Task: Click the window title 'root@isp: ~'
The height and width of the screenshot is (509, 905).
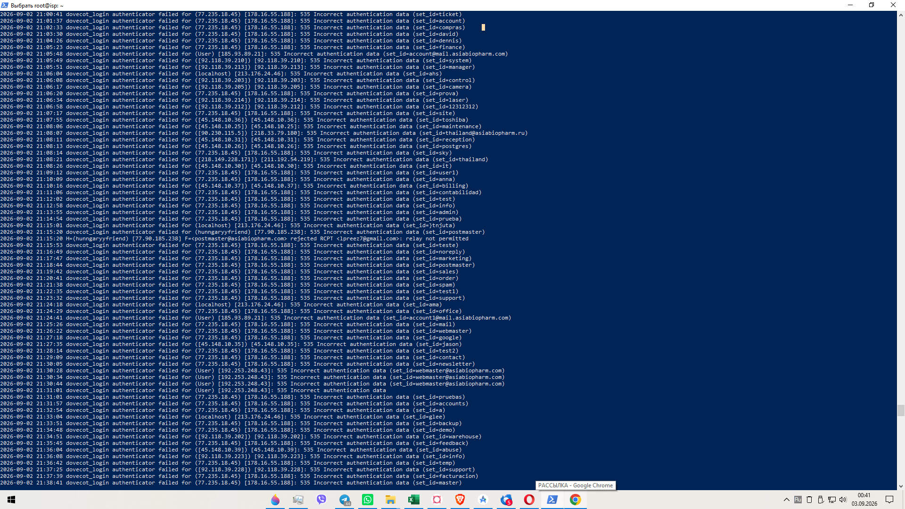Action: (49, 6)
